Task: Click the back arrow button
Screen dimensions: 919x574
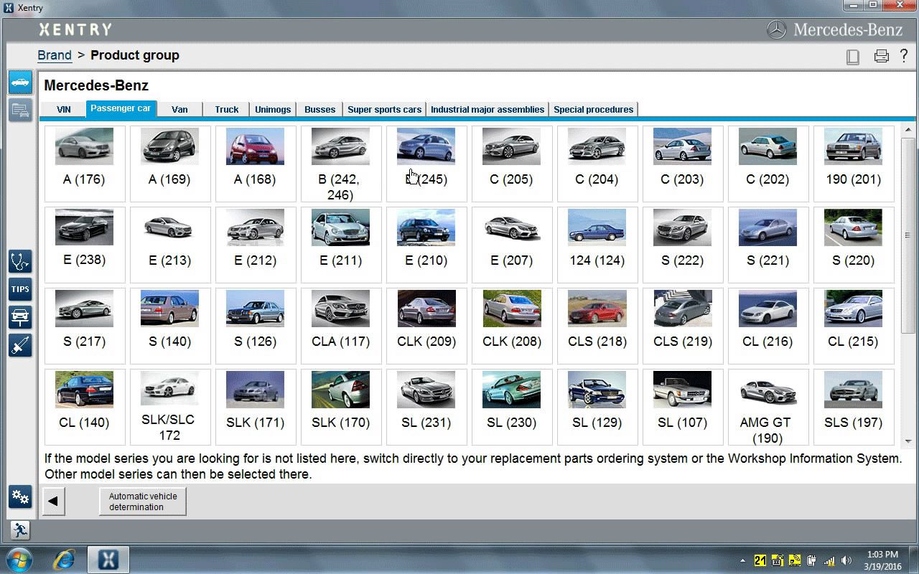Action: click(53, 502)
